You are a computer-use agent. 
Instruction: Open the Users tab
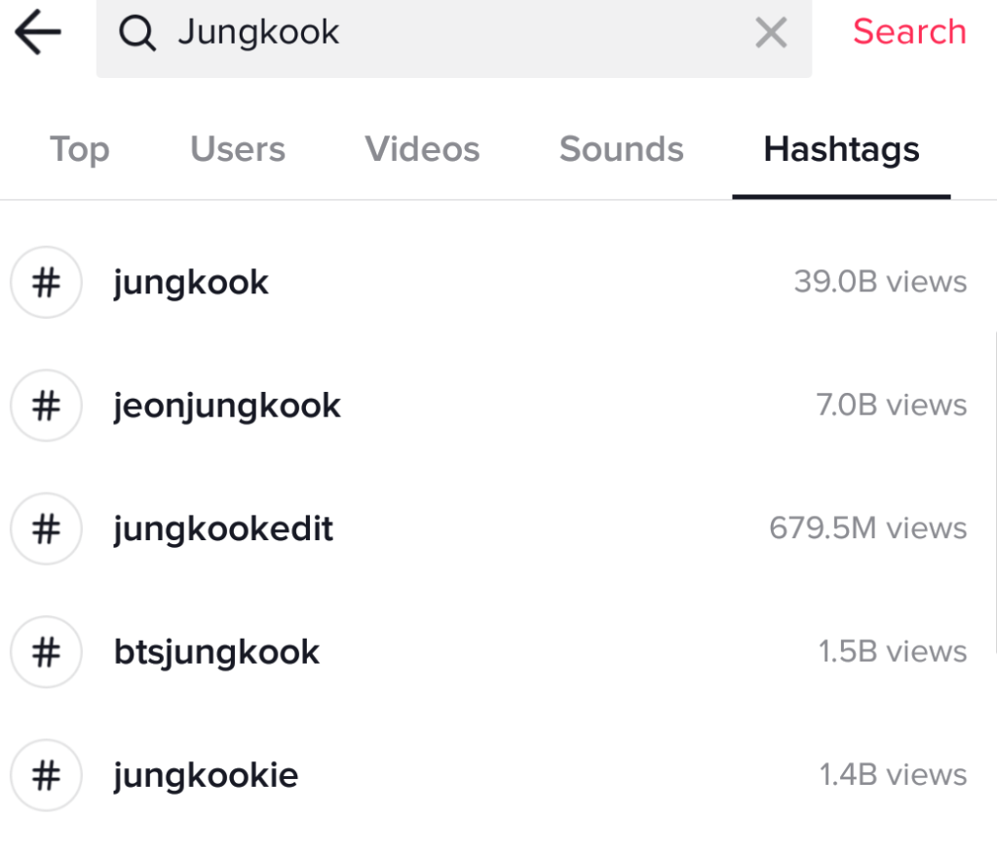(238, 149)
